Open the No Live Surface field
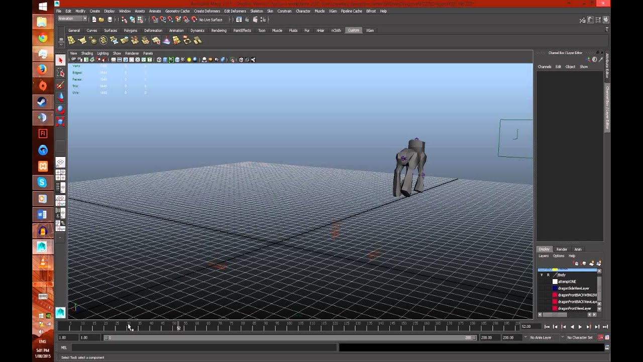 click(210, 20)
